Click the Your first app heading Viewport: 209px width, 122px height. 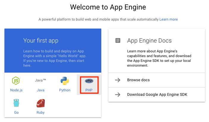41,41
